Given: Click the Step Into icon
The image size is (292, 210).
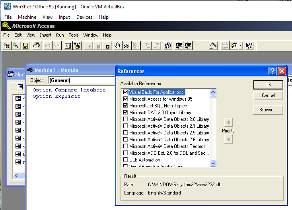Looking at the screenshot, I should [x=148, y=46].
